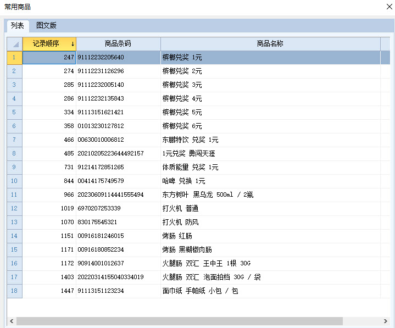The image size is (395, 328).
Task: Click the horizontal scrollbar left arrow
Action: coord(10,321)
